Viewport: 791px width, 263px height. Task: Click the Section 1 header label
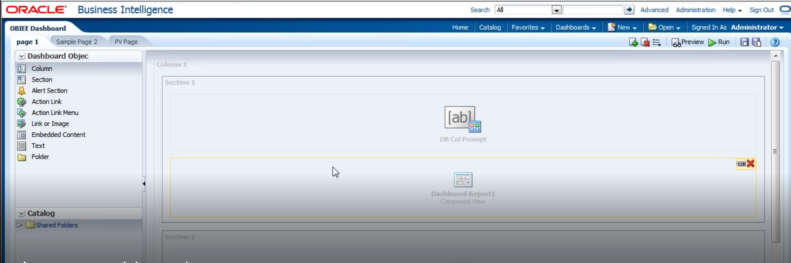(x=180, y=83)
